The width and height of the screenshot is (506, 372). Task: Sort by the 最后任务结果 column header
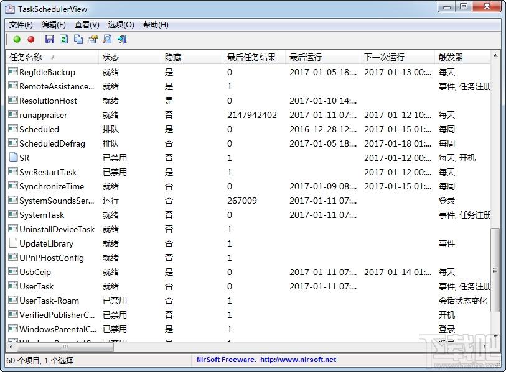point(255,57)
